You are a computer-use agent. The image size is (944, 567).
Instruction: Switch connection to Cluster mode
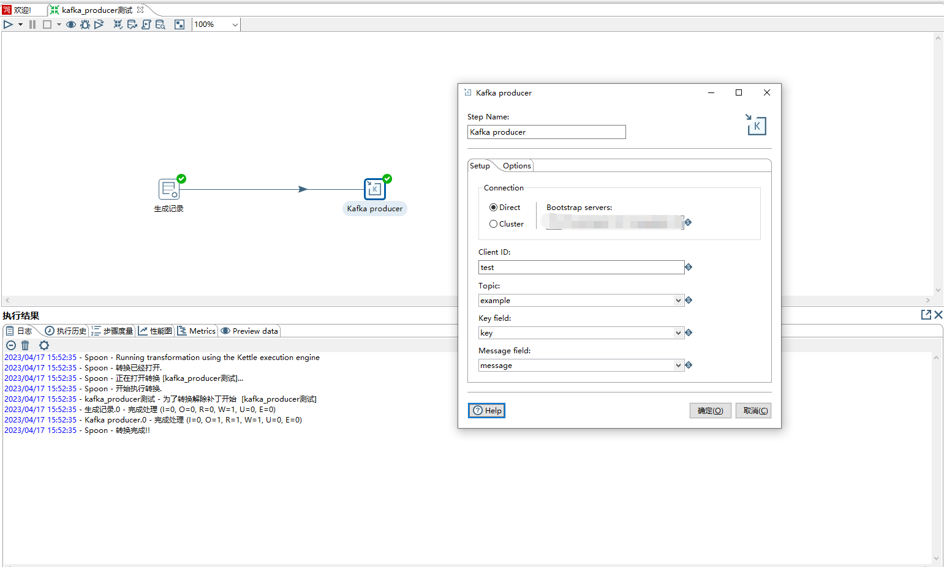(x=494, y=223)
